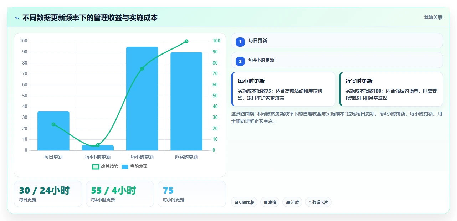Screen dimensions: 457x221
Task: Click the small 每4小时更新 bar
Action: pyautogui.click(x=98, y=148)
